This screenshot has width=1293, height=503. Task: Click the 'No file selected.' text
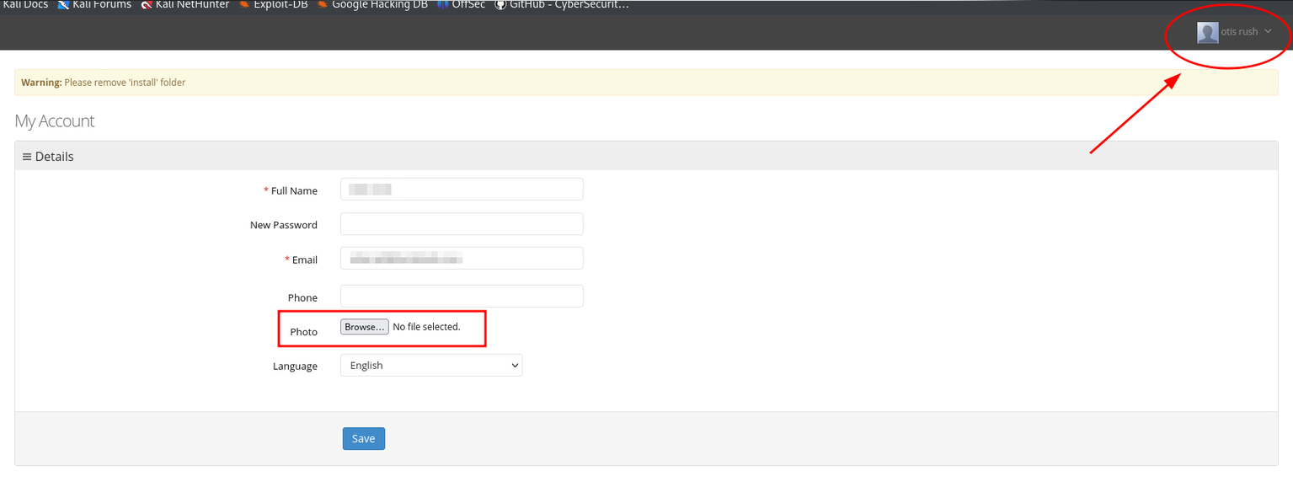(x=426, y=327)
